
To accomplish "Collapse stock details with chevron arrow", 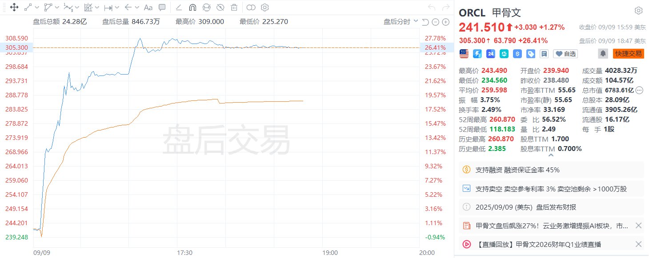I will 551,155.
